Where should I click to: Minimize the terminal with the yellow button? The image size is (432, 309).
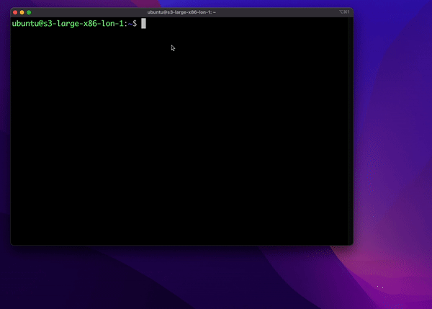point(22,12)
